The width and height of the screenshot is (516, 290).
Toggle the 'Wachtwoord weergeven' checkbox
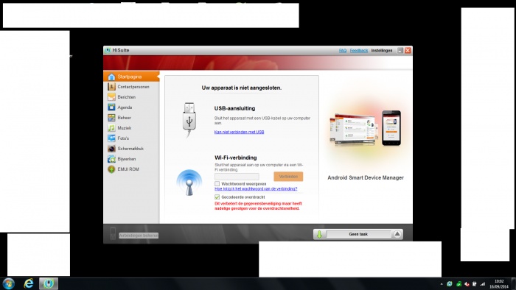click(x=217, y=184)
